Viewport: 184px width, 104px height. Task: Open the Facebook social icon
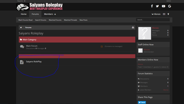click(x=152, y=6)
